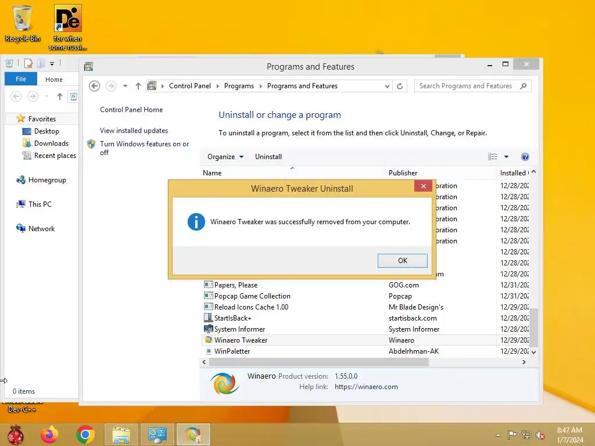
Task: Select the 'for when some russi...' desktop shortcut
Action: click(67, 28)
